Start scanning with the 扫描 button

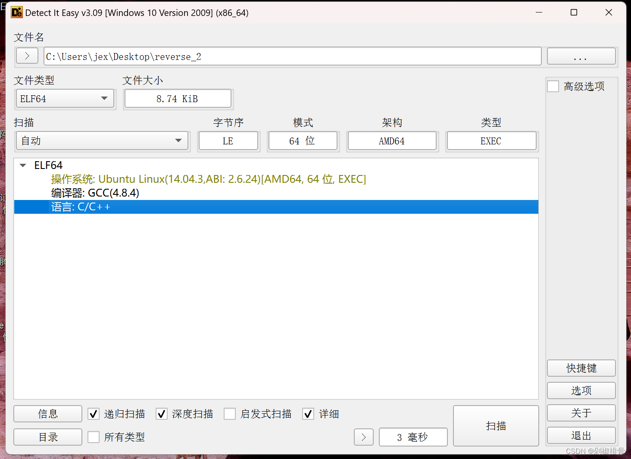coord(496,426)
